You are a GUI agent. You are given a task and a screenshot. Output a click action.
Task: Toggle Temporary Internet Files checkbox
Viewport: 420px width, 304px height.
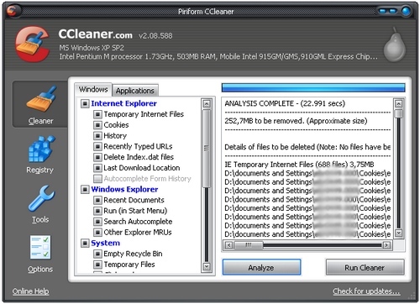pyautogui.click(x=97, y=114)
